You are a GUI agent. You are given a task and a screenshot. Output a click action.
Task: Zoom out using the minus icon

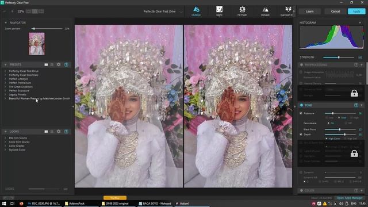[x=4, y=11]
